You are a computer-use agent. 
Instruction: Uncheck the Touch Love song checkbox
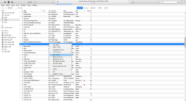click(x=22, y=27)
